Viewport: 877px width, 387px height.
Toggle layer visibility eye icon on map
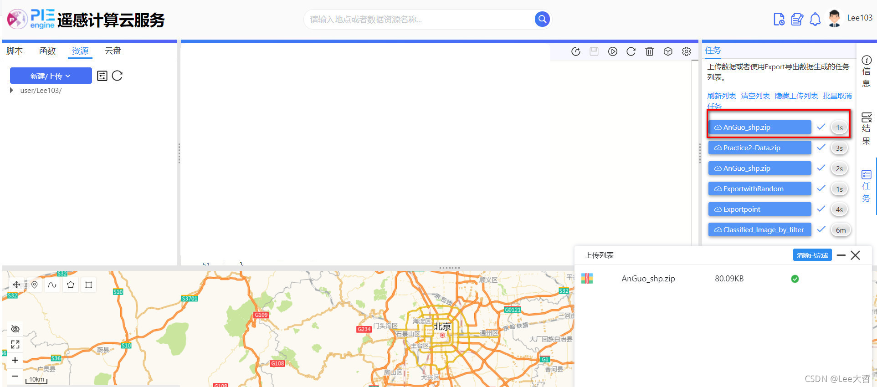pos(15,329)
